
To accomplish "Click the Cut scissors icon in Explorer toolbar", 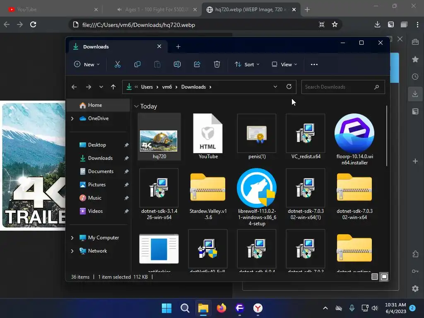I will pyautogui.click(x=117, y=64).
